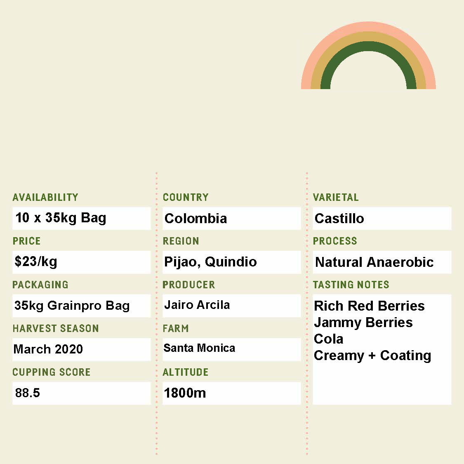Click the March 2020 harvest season field

click(x=81, y=349)
